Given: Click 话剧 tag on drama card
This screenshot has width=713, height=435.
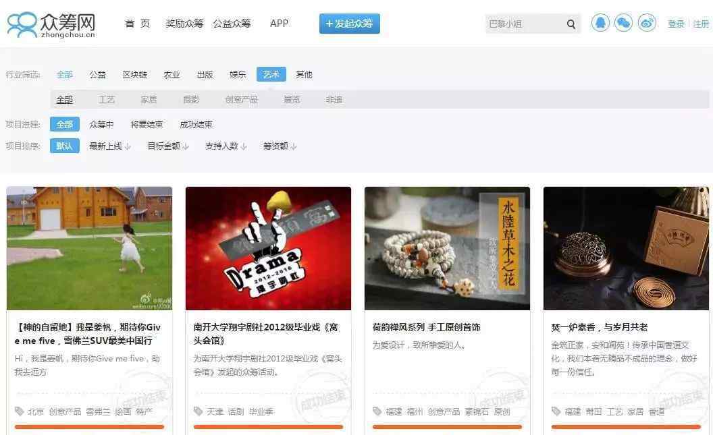Looking at the screenshot, I should pyautogui.click(x=236, y=412).
